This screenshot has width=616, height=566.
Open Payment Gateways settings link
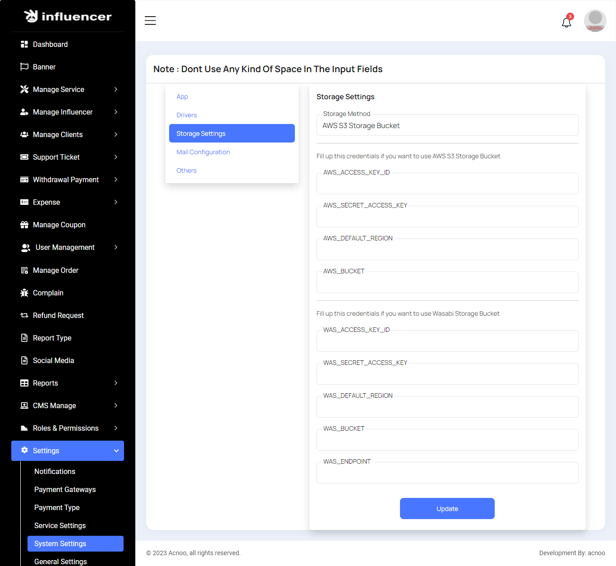point(65,489)
